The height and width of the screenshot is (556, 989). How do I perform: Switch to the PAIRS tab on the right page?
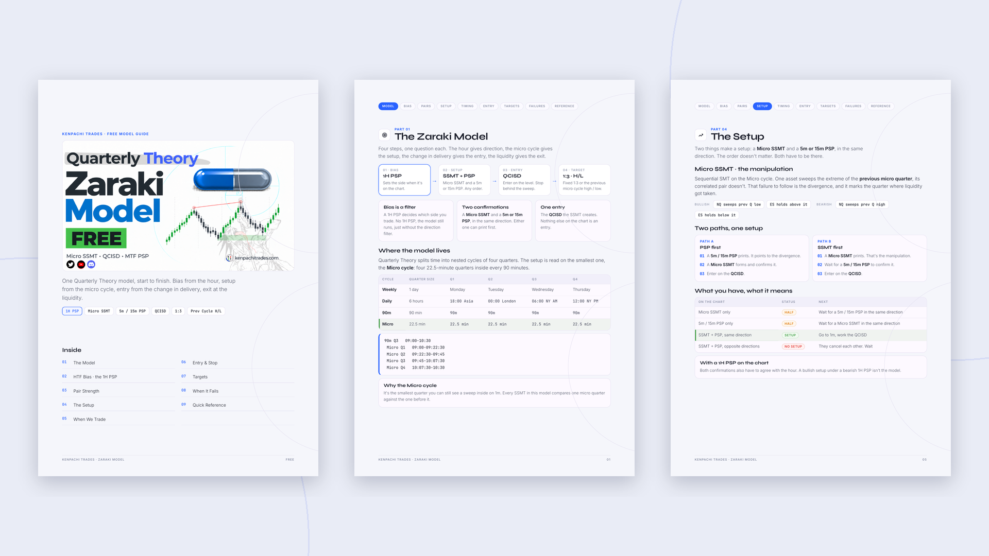[742, 106]
